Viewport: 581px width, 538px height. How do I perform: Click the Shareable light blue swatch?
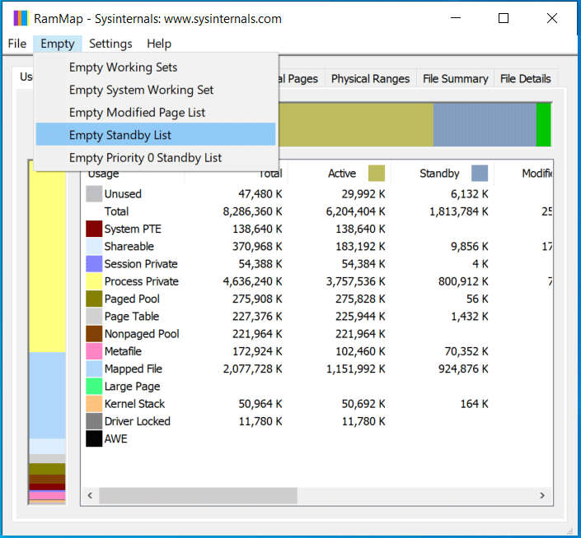(94, 246)
